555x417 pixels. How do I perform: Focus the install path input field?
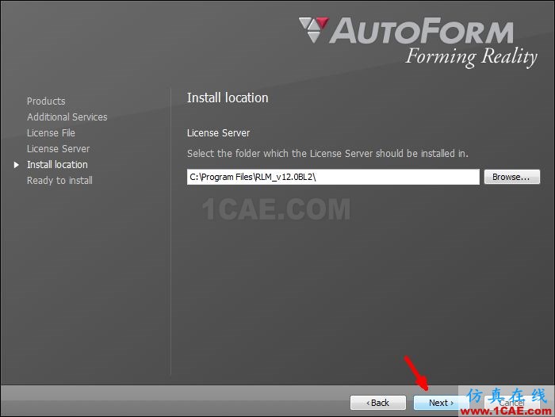[x=333, y=177]
